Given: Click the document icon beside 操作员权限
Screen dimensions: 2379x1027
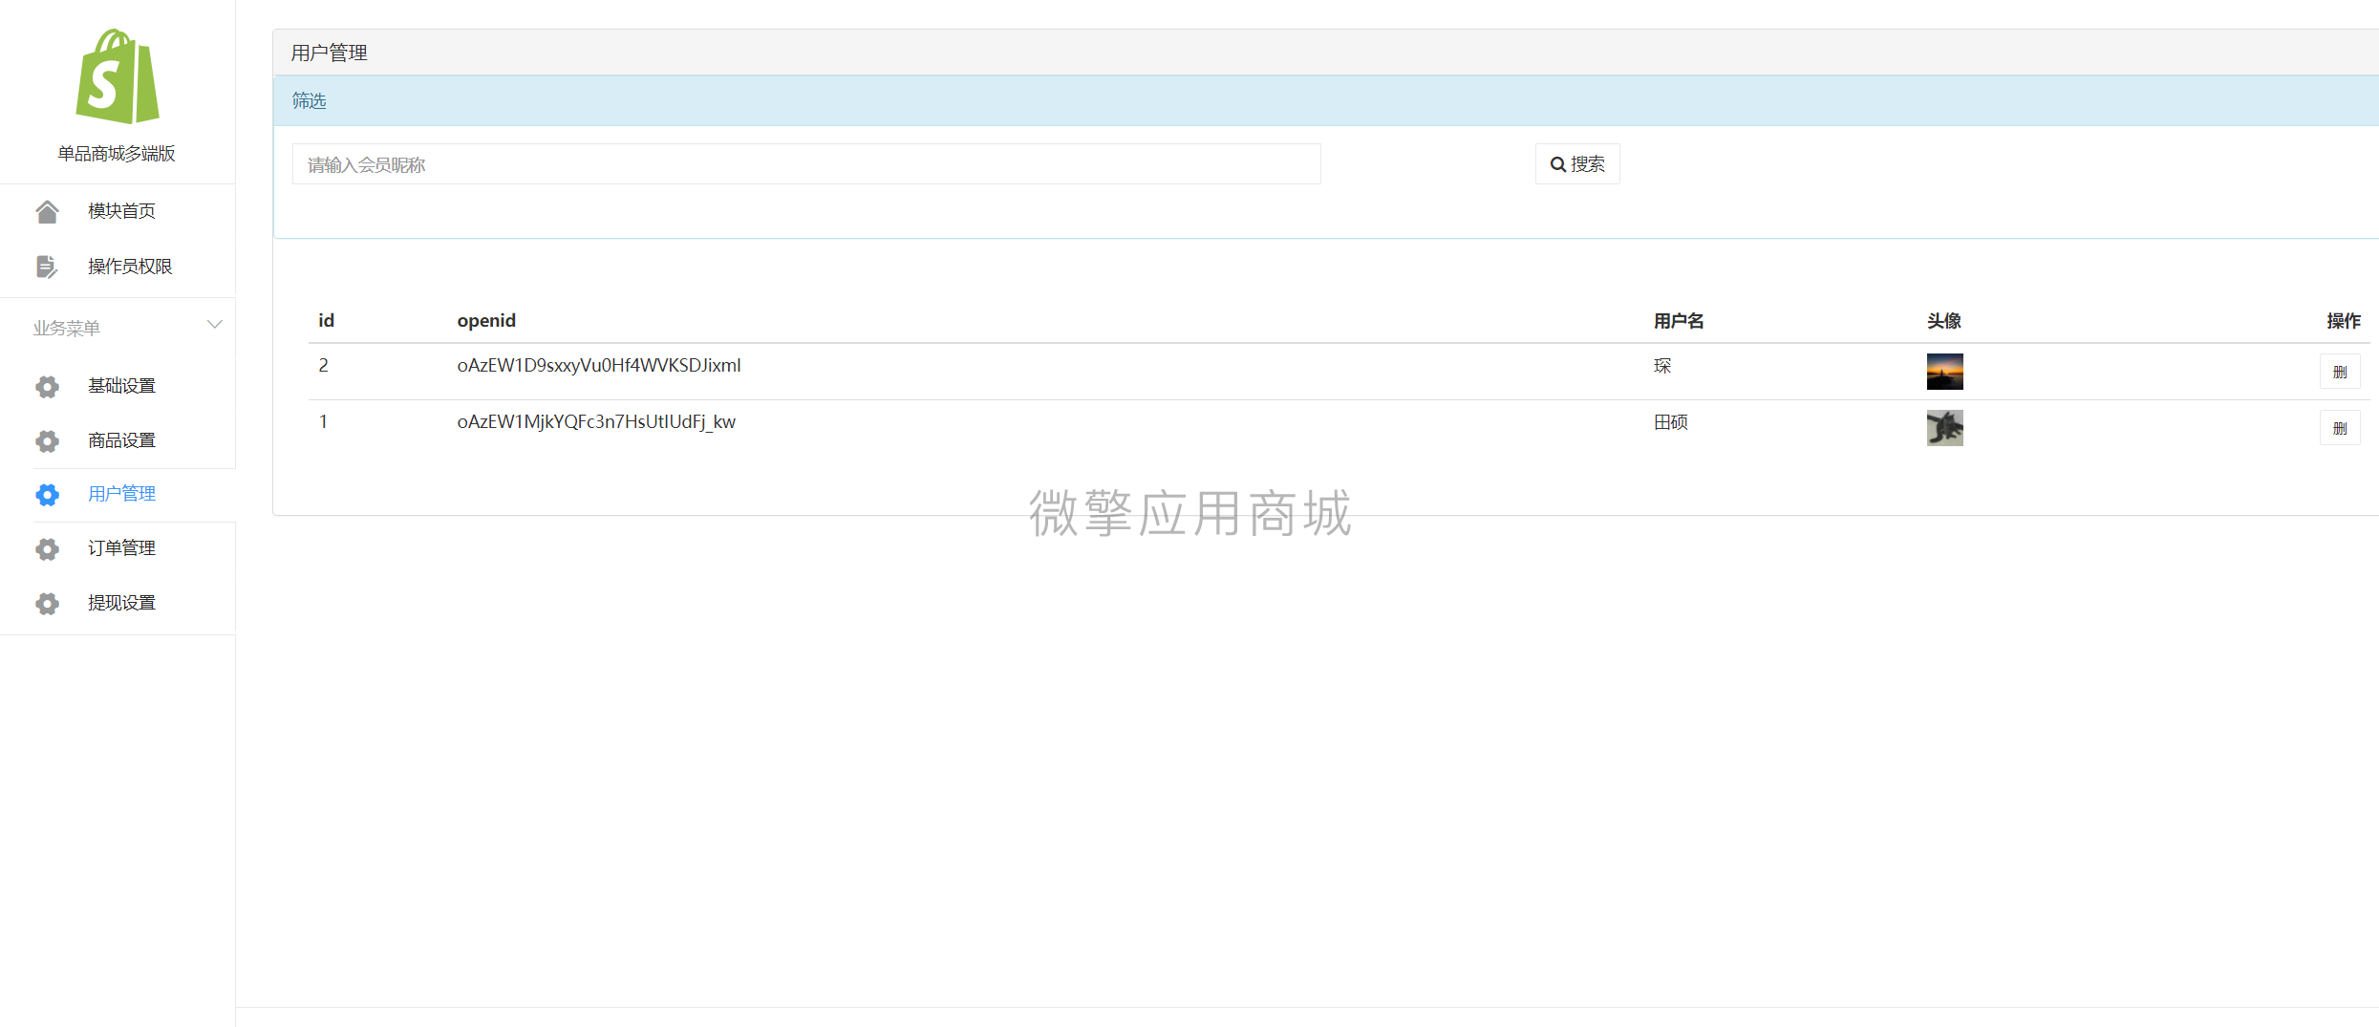Looking at the screenshot, I should 47,267.
